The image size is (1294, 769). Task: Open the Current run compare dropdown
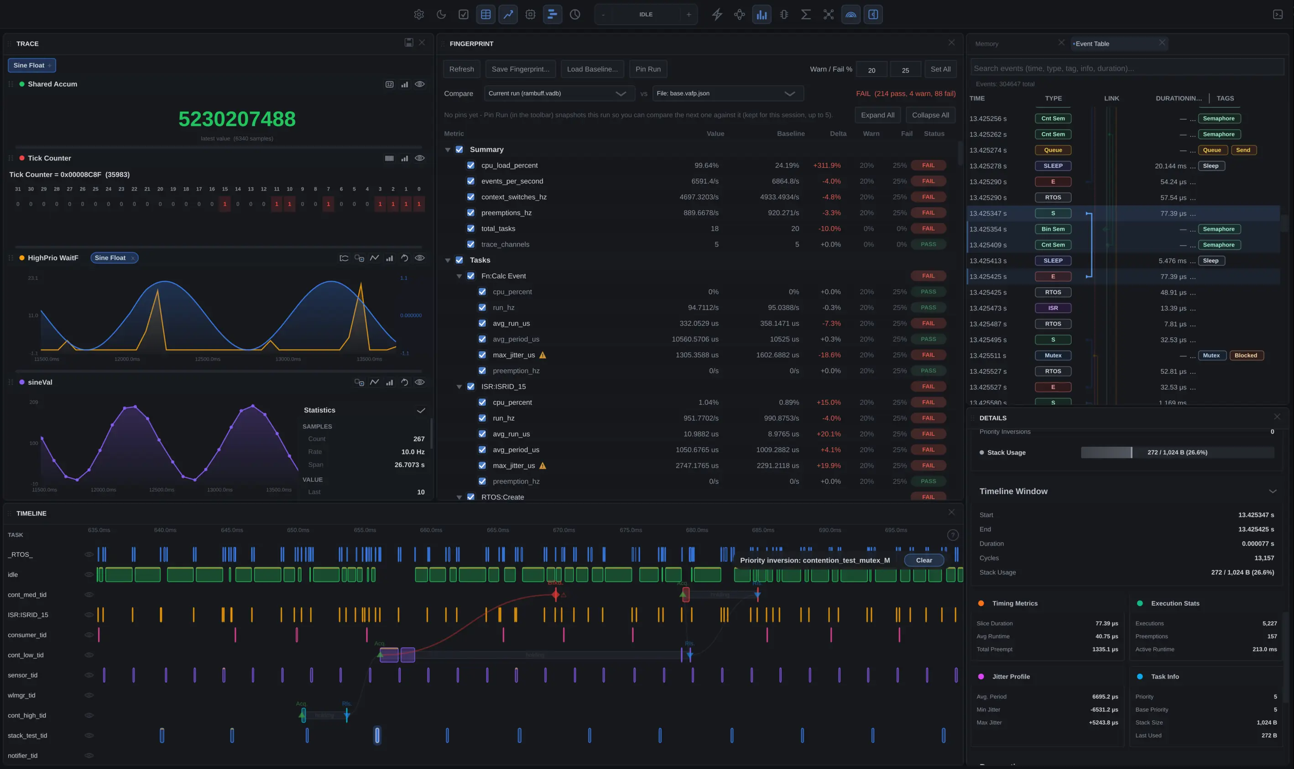[x=559, y=93]
